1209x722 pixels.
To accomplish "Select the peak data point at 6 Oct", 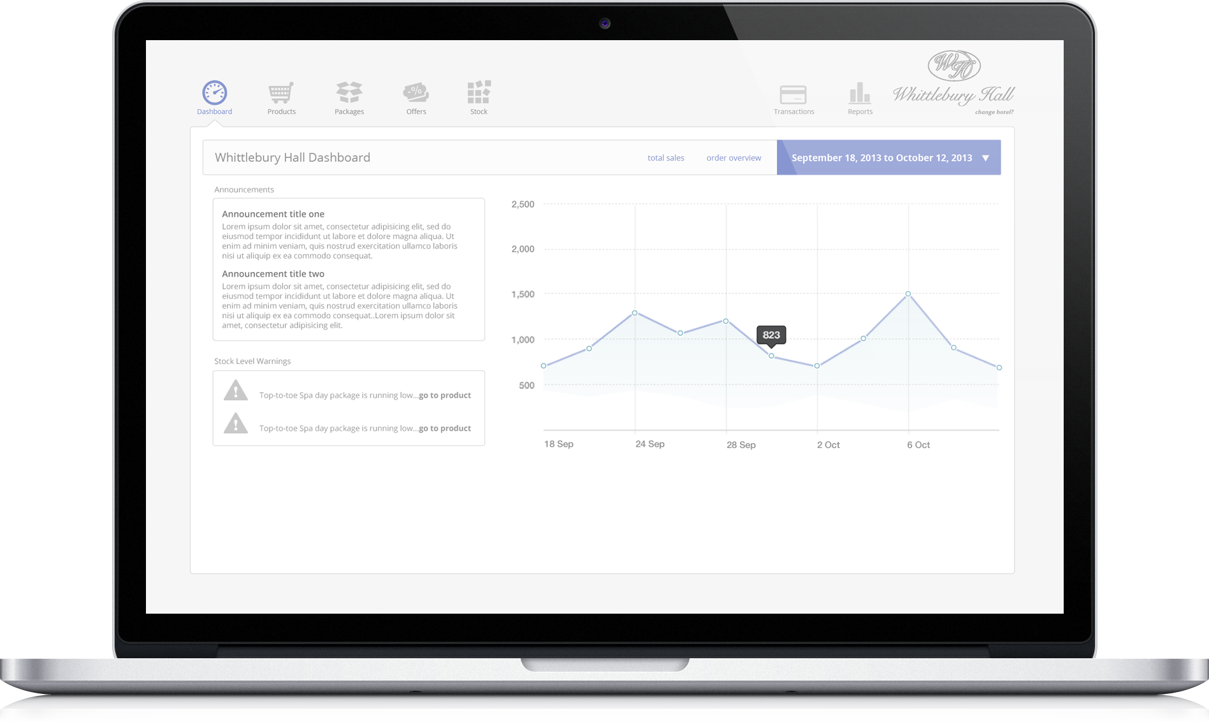I will 908,294.
